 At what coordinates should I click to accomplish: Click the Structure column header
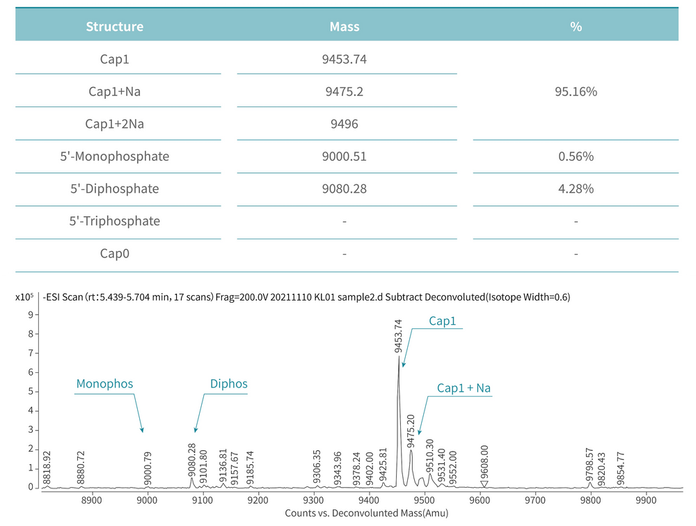tap(114, 27)
